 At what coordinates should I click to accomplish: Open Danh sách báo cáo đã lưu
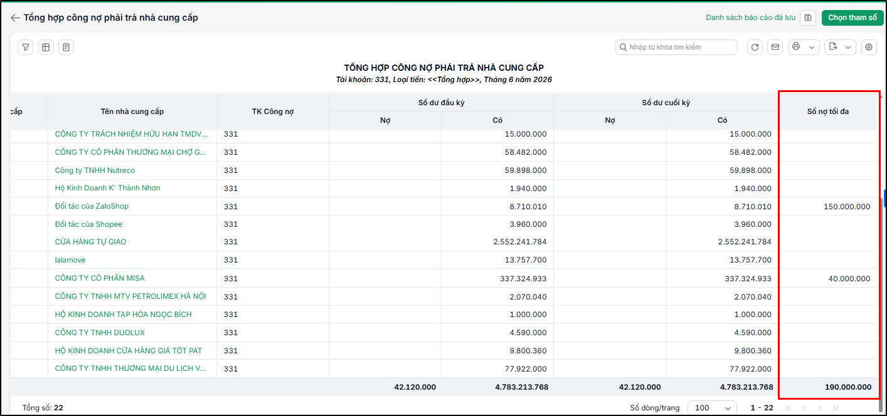(750, 18)
